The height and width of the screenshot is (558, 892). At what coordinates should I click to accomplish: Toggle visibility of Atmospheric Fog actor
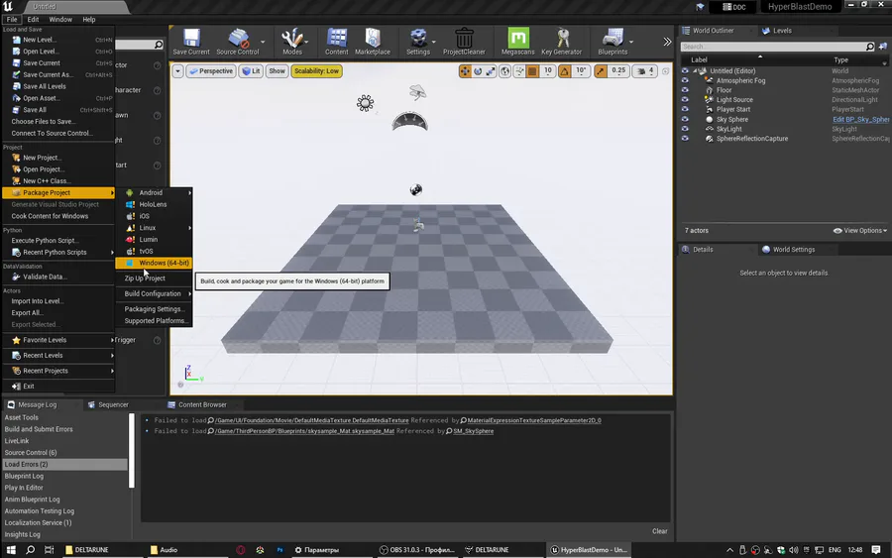685,80
